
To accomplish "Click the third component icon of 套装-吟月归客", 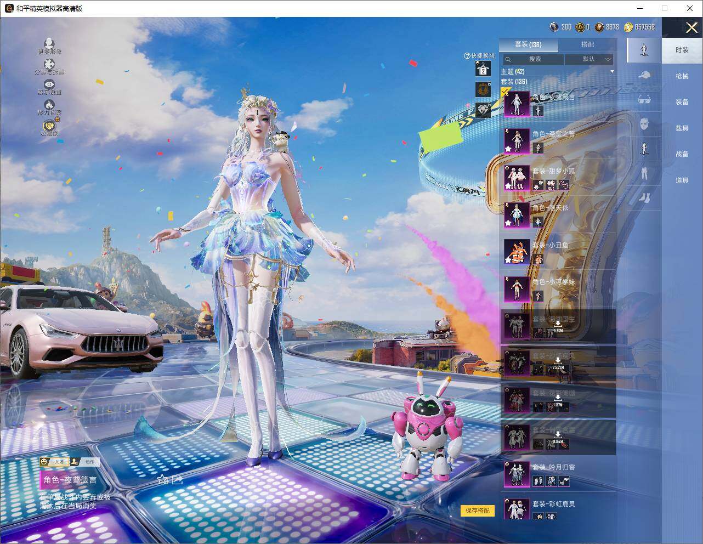I will (564, 481).
